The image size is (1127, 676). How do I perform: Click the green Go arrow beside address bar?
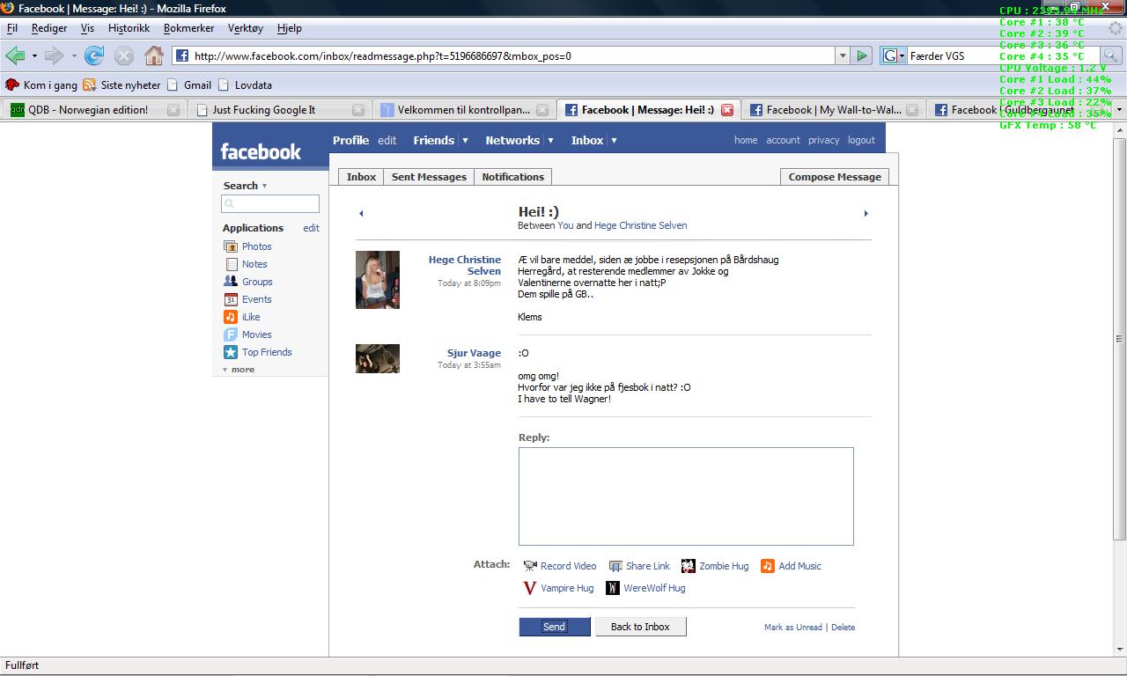pyautogui.click(x=863, y=55)
